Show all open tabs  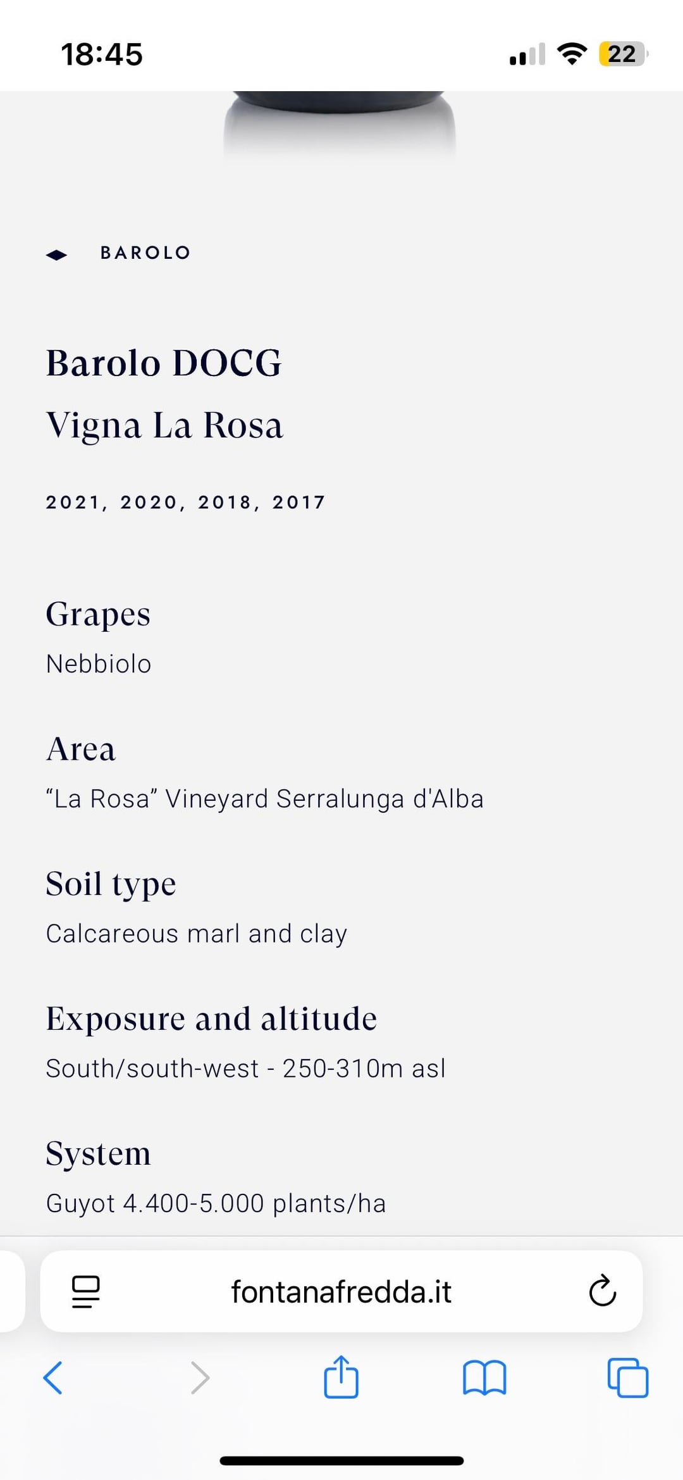coord(627,1377)
